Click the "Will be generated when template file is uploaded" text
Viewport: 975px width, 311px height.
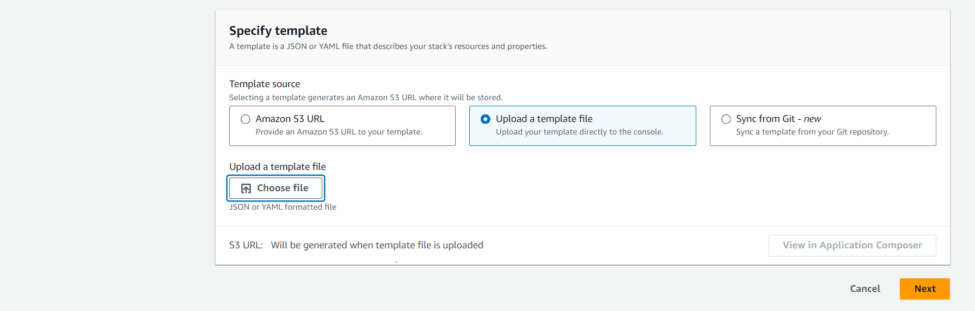377,245
